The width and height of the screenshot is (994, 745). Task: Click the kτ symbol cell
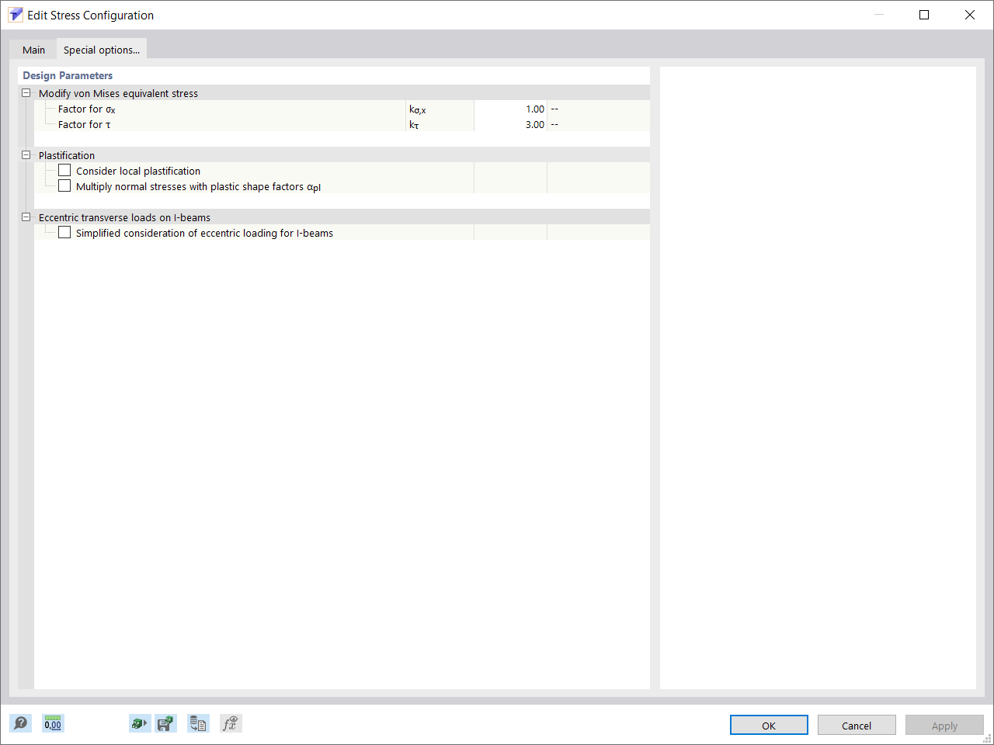[440, 124]
